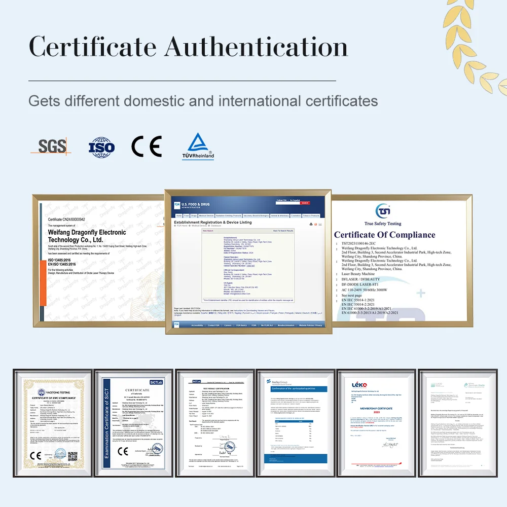Screen dimensions: 507x507
Task: Click the SGS logo
Action: pos(52,147)
